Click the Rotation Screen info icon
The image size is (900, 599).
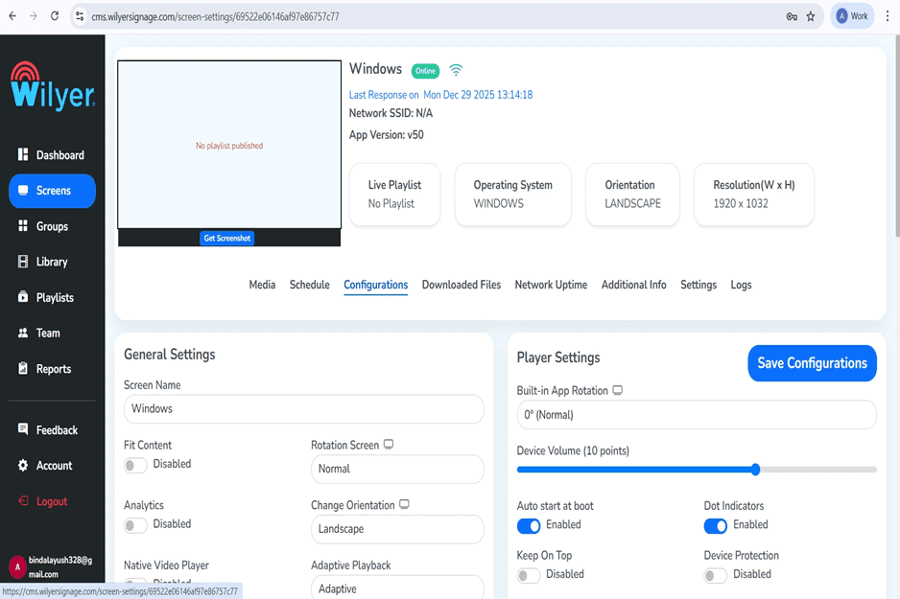(x=389, y=445)
